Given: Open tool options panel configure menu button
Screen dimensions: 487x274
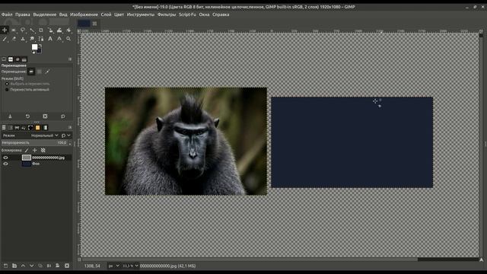Looking at the screenshot, I should coord(70,59).
